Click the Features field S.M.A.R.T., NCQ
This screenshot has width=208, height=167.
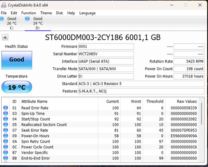[141, 91]
